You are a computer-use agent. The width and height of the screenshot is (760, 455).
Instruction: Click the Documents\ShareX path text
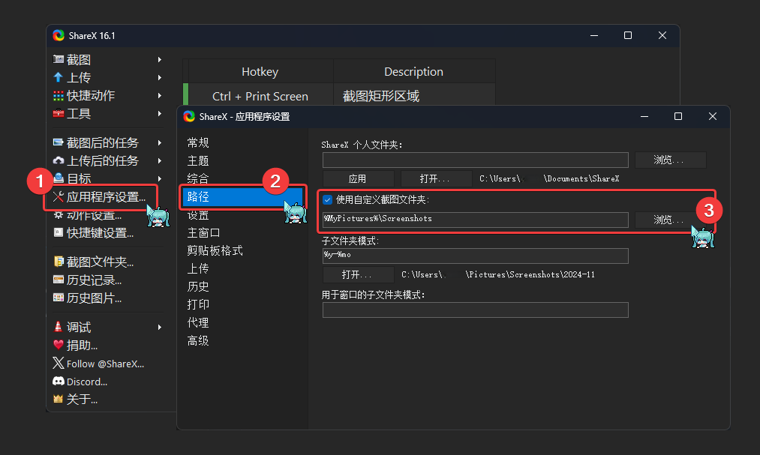549,178
